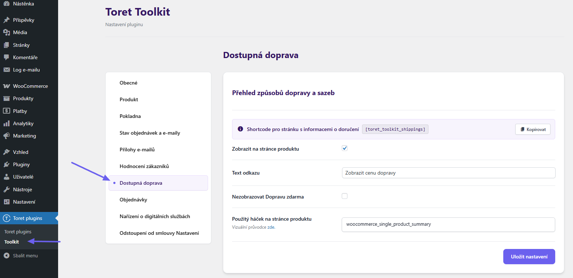
Task: Click the WooCommerce logo icon
Action: click(x=7, y=86)
